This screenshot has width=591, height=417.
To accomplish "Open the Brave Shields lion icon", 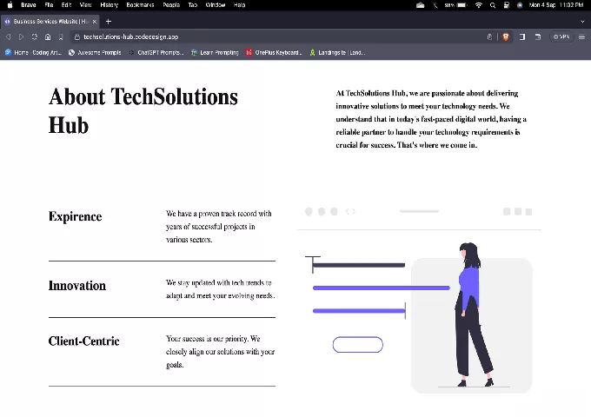I will [x=504, y=36].
